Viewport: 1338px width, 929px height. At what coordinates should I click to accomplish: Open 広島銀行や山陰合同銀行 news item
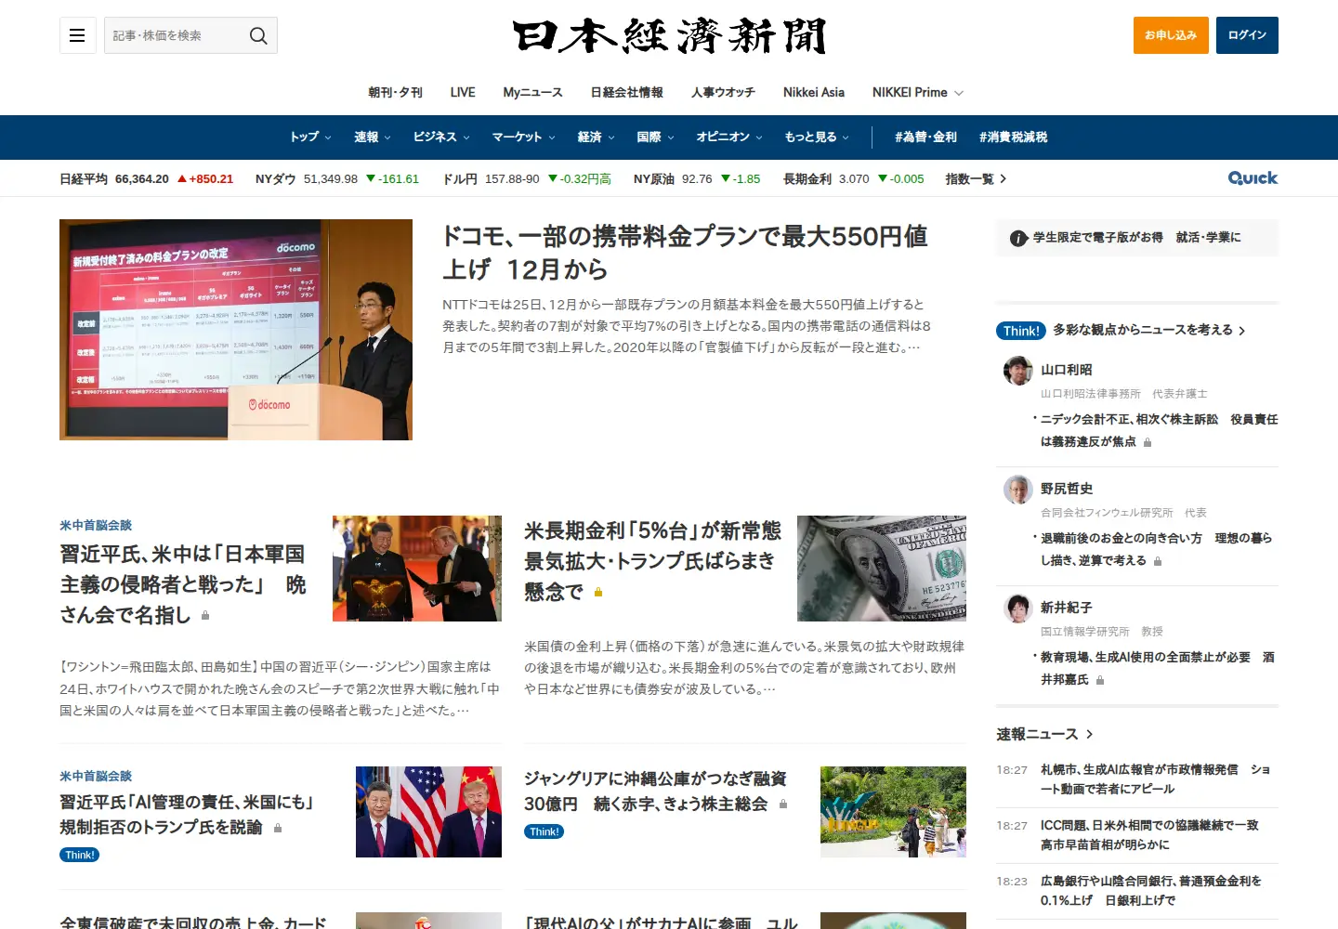(x=1152, y=891)
